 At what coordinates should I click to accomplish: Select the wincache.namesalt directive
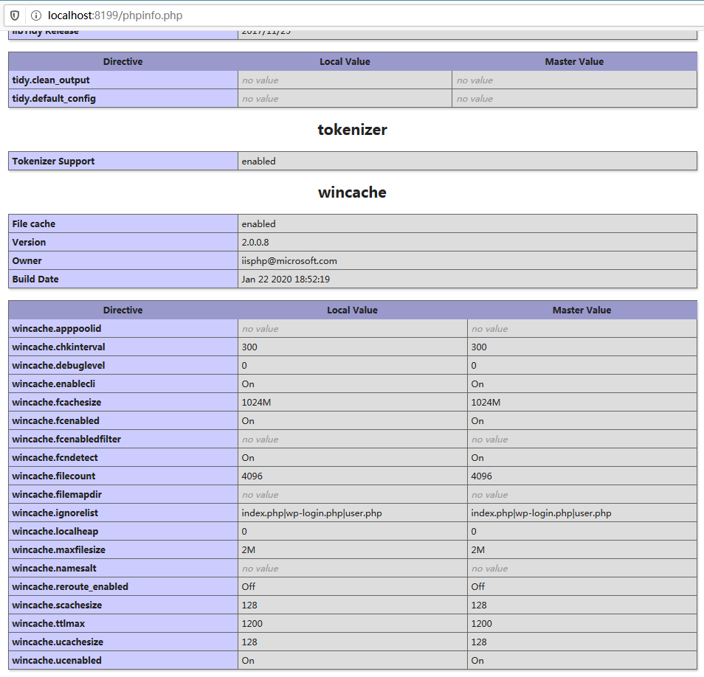(x=123, y=568)
